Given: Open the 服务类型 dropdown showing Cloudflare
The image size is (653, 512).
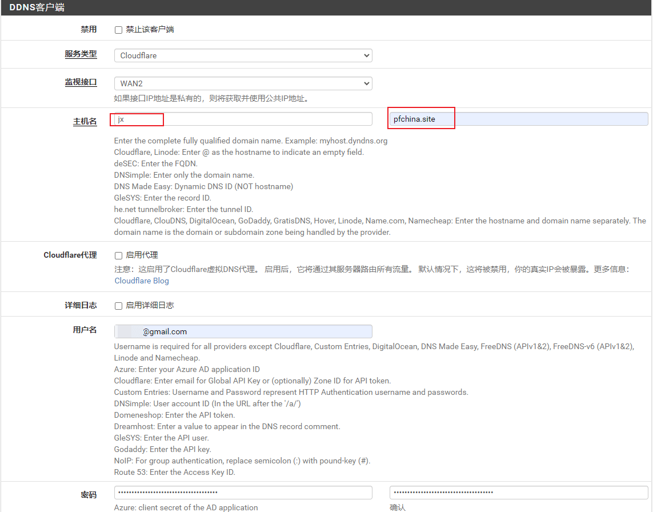Looking at the screenshot, I should tap(243, 55).
